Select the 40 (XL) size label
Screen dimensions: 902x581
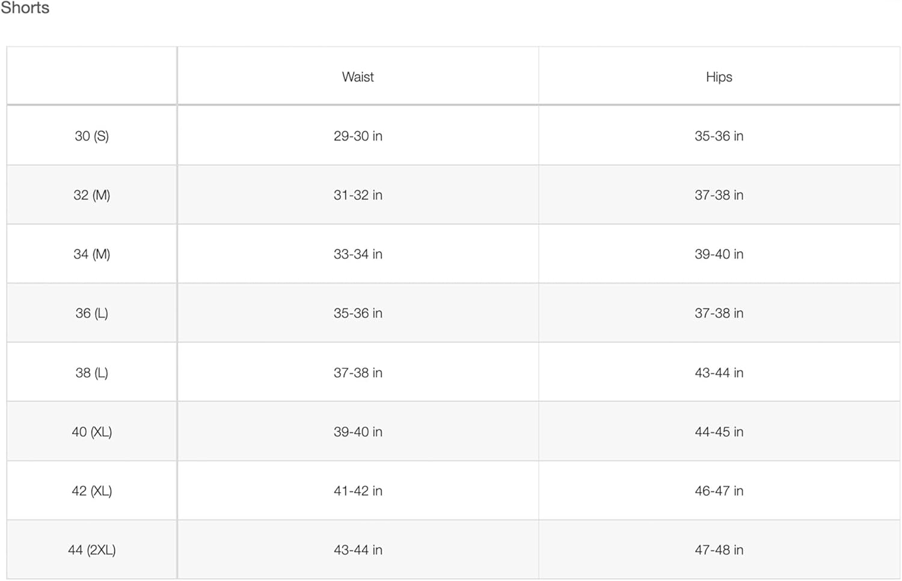click(91, 431)
